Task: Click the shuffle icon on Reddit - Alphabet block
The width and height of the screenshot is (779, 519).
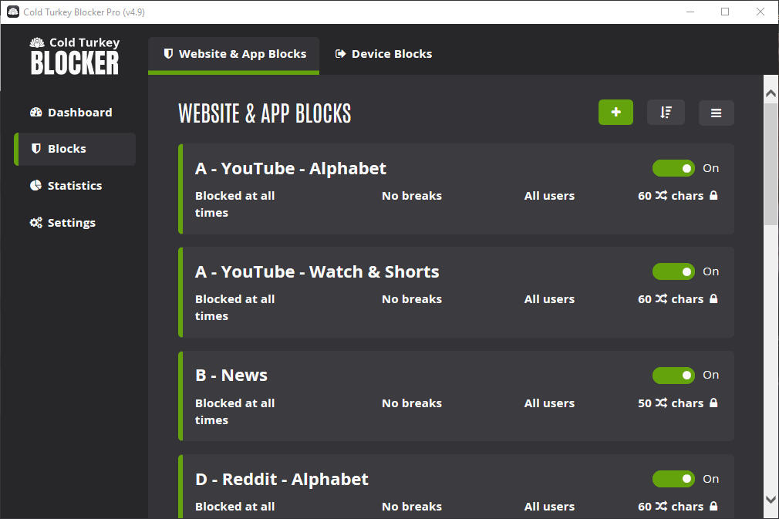Action: (661, 507)
